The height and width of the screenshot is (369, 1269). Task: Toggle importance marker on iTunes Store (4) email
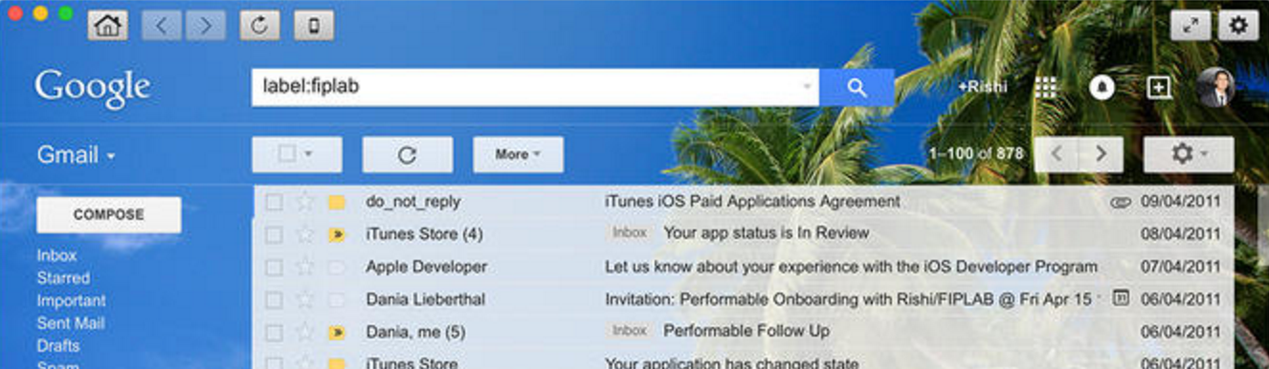(x=336, y=234)
